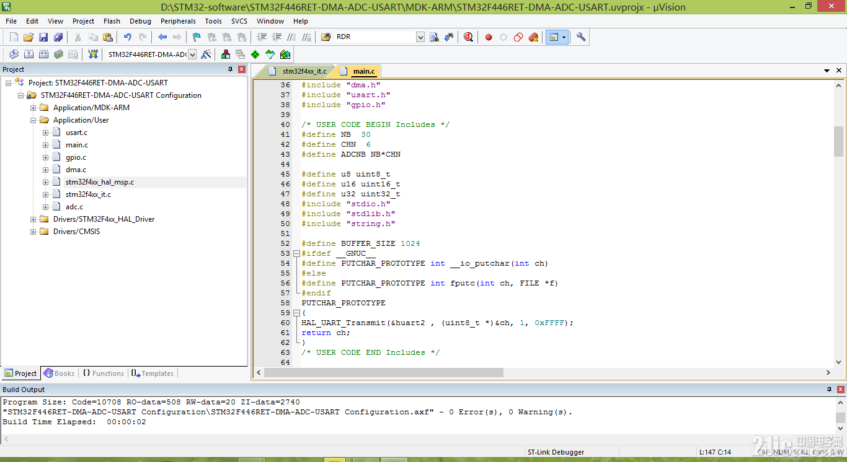The width and height of the screenshot is (847, 462).
Task: Insert a bookmark using the flag icon
Action: (x=197, y=37)
